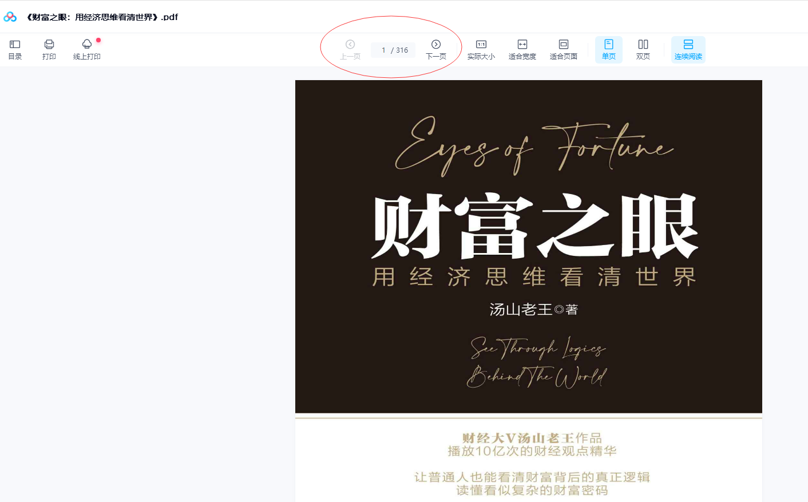
Task: Click the author line 汤山老王 on cover
Action: (533, 310)
